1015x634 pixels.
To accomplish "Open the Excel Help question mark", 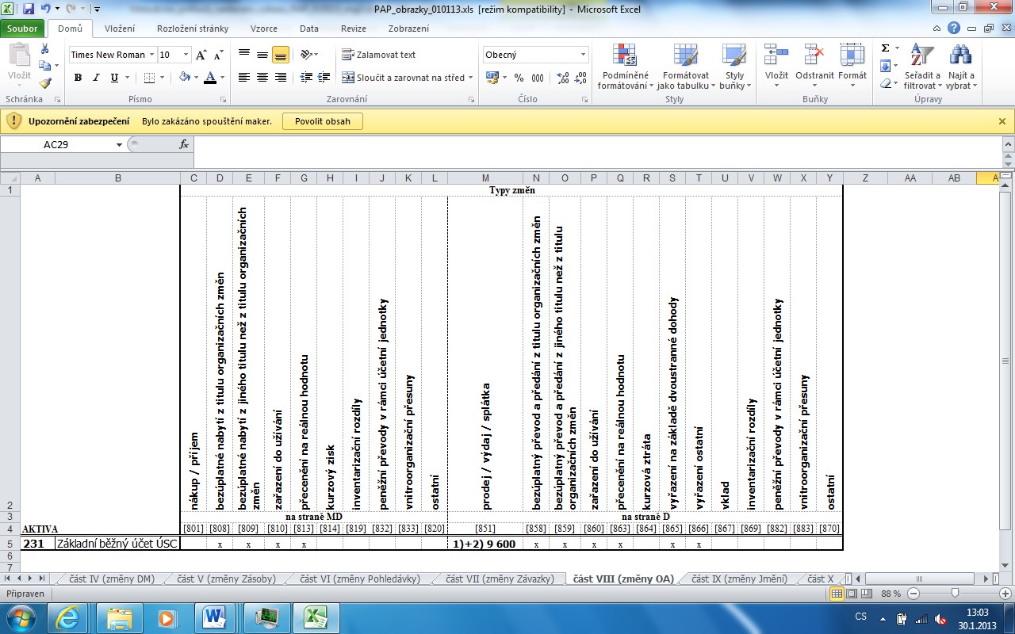I will click(x=954, y=28).
